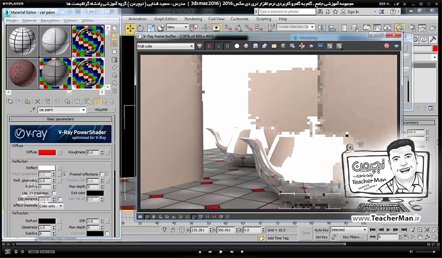Increase Roughness spinner value
The height and width of the screenshot is (258, 442).
[x=102, y=151]
